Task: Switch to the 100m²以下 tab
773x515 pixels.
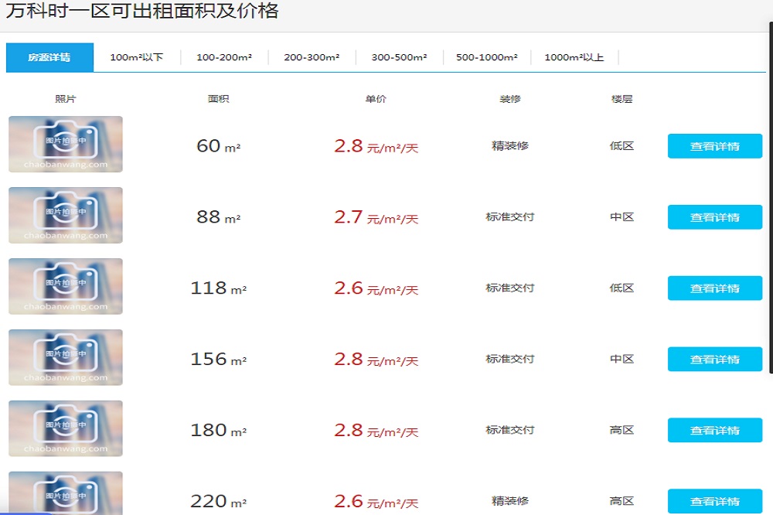Action: (x=137, y=57)
